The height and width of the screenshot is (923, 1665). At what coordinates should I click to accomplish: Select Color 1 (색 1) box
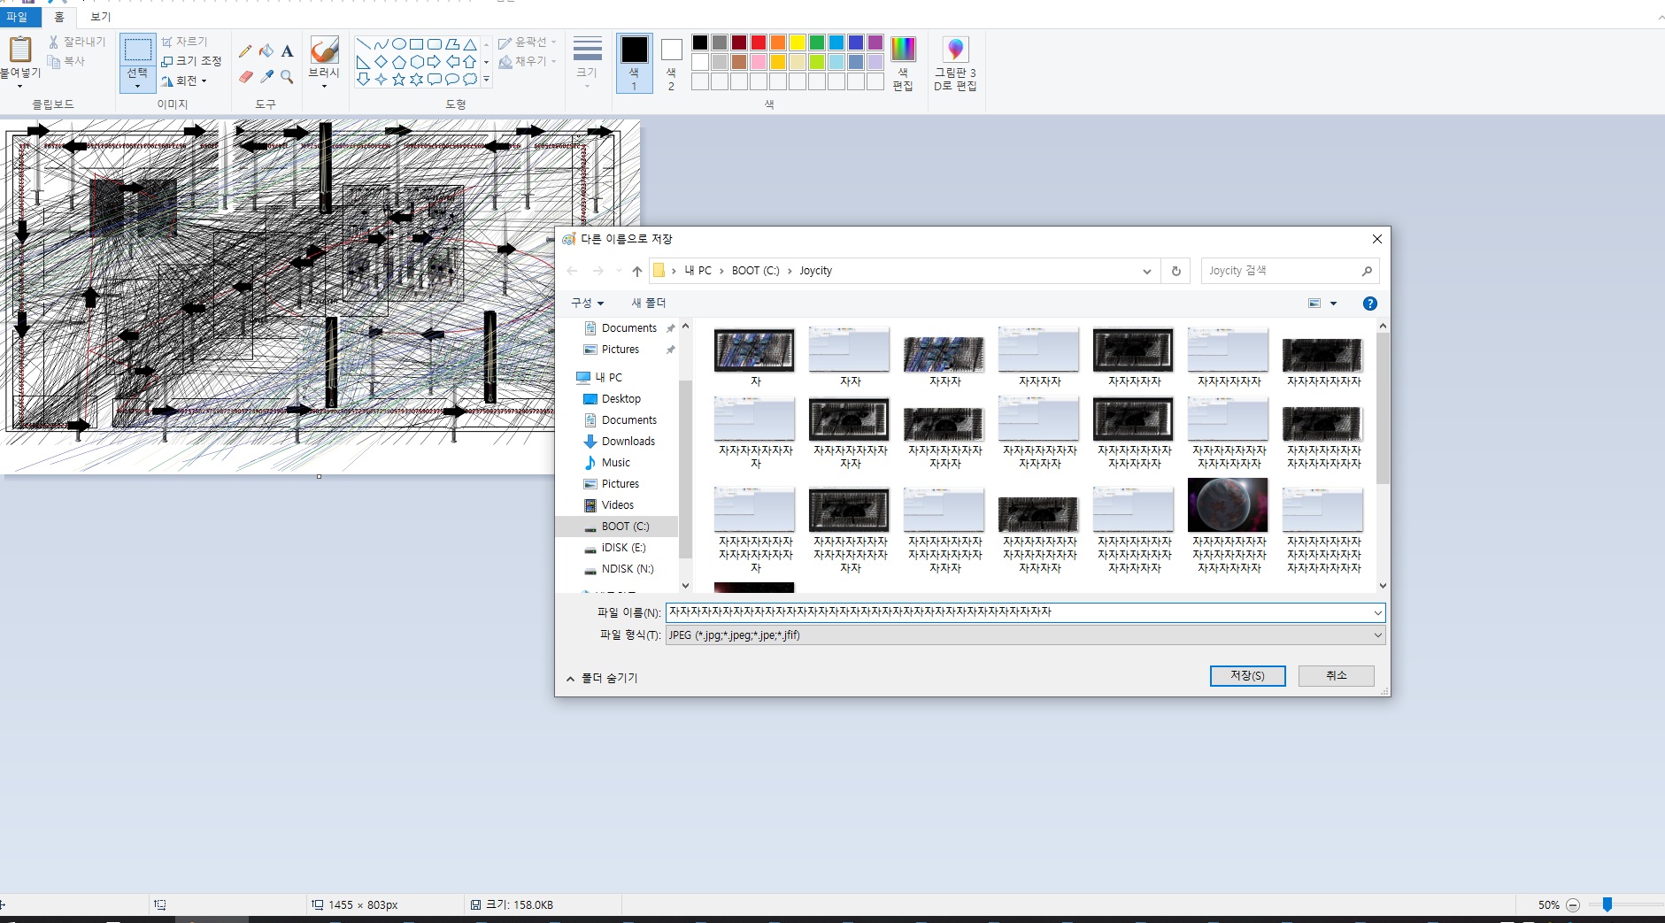pyautogui.click(x=634, y=63)
